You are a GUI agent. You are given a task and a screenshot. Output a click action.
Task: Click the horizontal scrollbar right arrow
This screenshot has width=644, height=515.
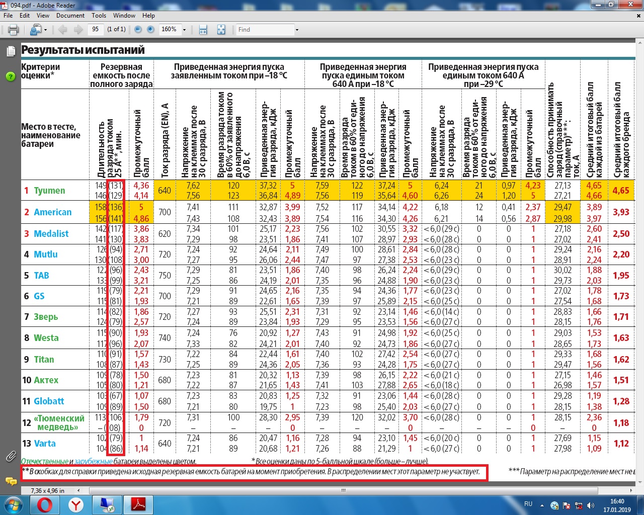(631, 490)
